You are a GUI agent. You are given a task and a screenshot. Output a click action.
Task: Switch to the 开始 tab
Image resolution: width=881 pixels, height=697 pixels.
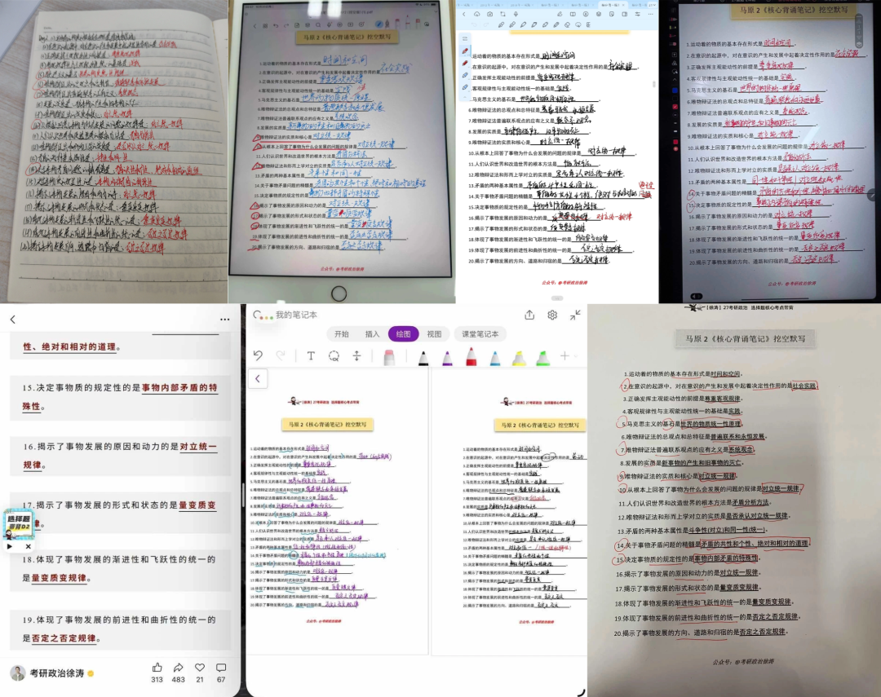(x=342, y=333)
